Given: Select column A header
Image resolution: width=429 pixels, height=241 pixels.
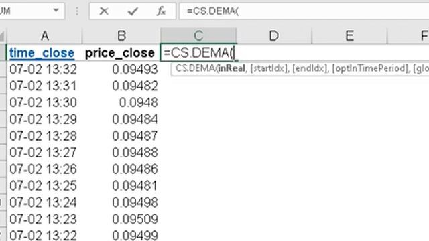Looking at the screenshot, I should pyautogui.click(x=44, y=35).
